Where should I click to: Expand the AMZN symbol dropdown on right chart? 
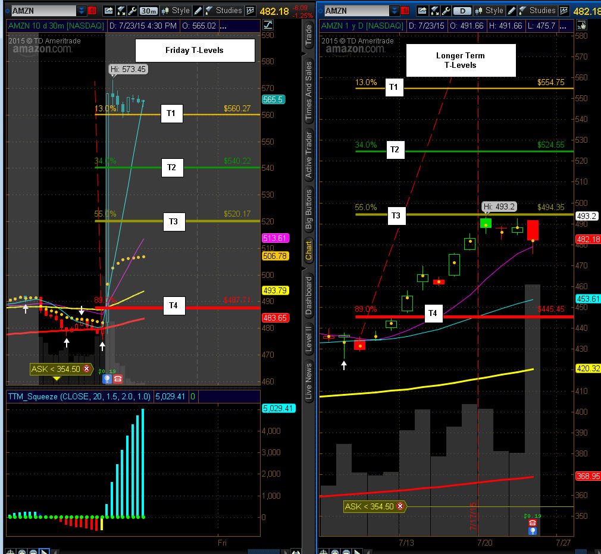coord(395,11)
